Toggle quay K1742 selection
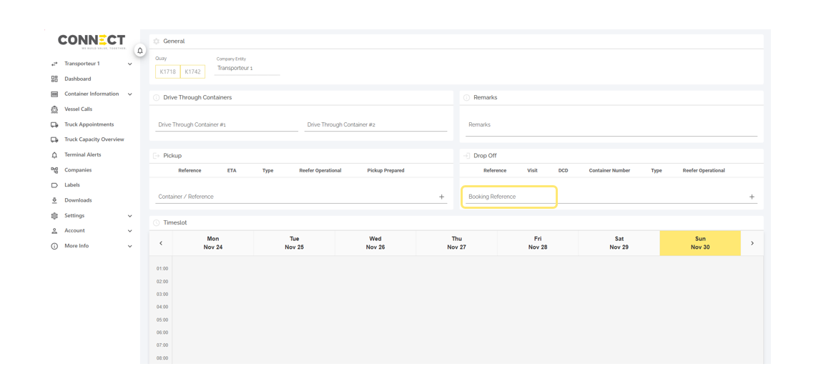 point(192,72)
